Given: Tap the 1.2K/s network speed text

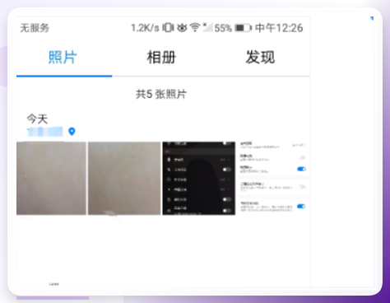Looking at the screenshot, I should coord(145,28).
